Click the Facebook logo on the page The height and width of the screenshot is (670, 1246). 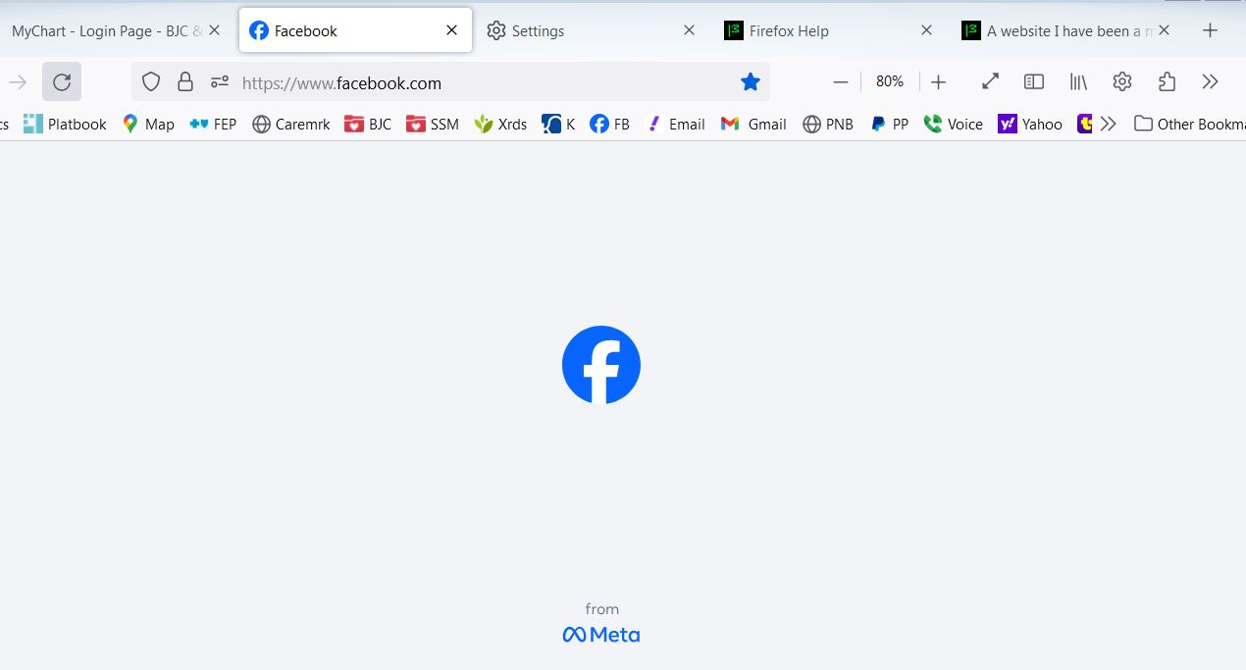click(x=601, y=365)
